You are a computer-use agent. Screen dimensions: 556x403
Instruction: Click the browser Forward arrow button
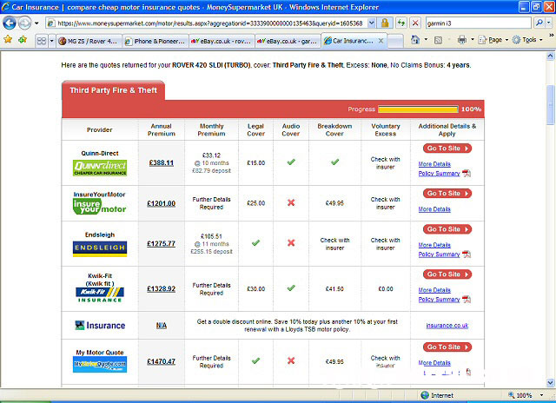pyautogui.click(x=24, y=23)
